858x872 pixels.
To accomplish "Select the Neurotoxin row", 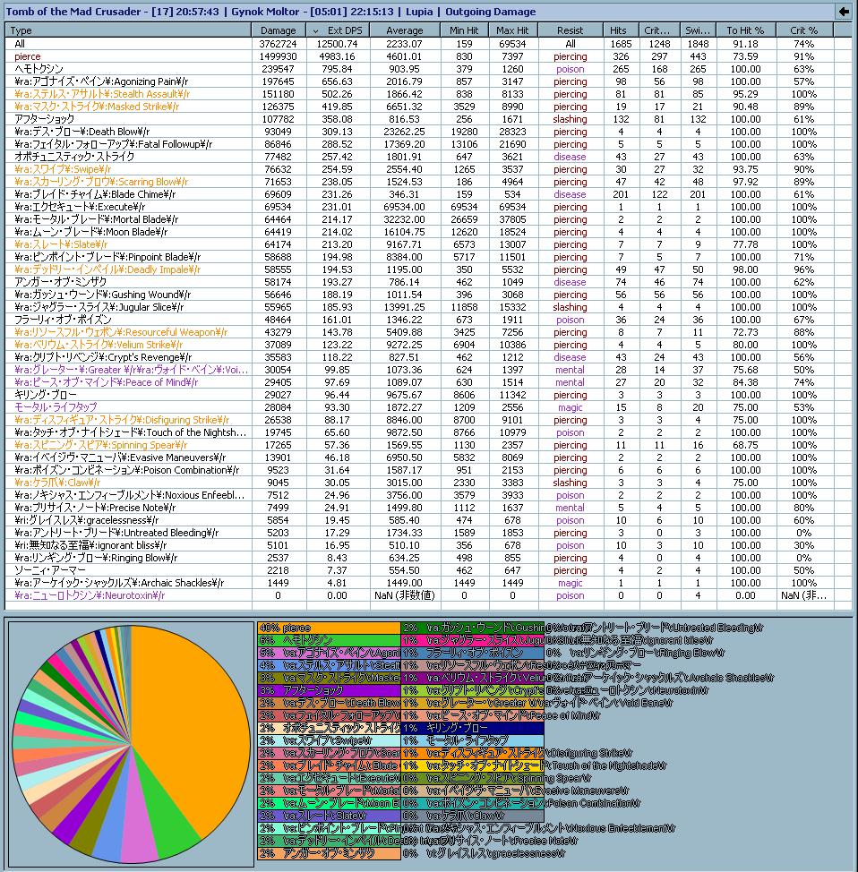I will pyautogui.click(x=428, y=595).
